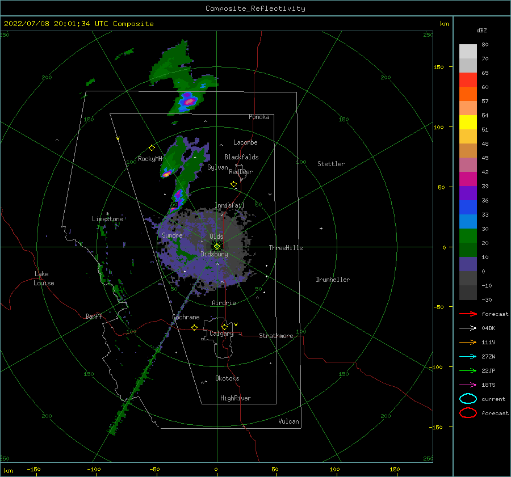511x477 pixels.
Task: Click the blue 33-36 dBZ swatch
Action: [468, 208]
